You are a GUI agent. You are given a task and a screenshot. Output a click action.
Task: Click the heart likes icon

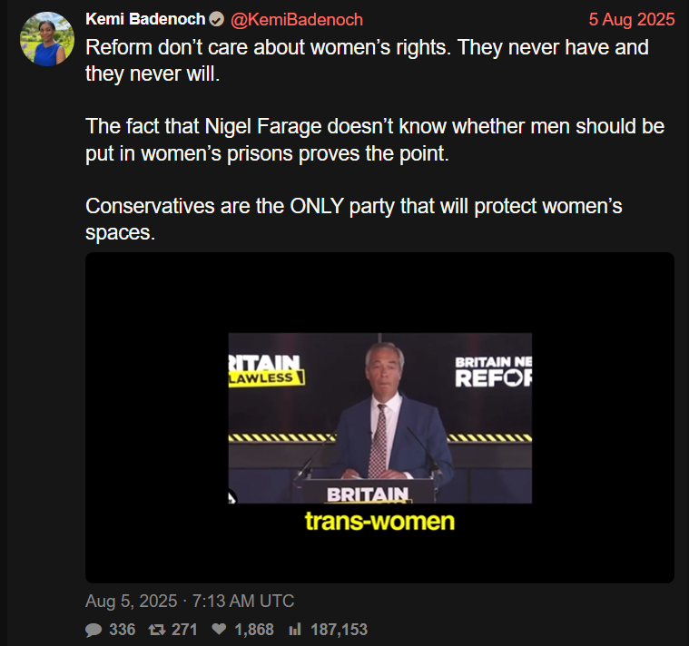219,630
